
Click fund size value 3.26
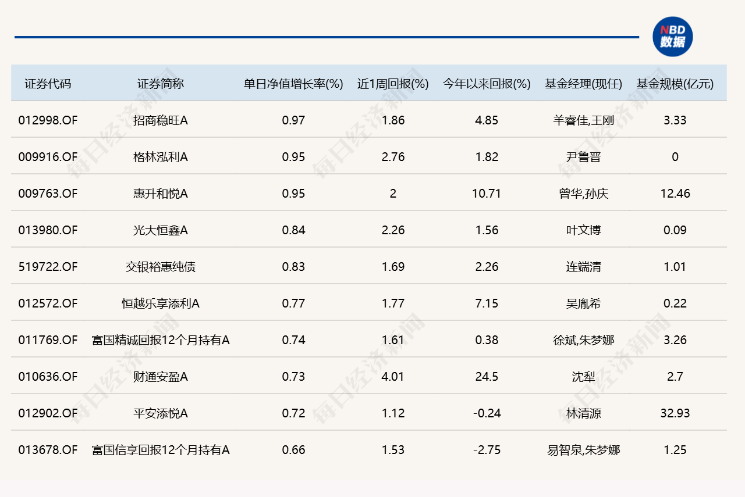click(x=675, y=340)
